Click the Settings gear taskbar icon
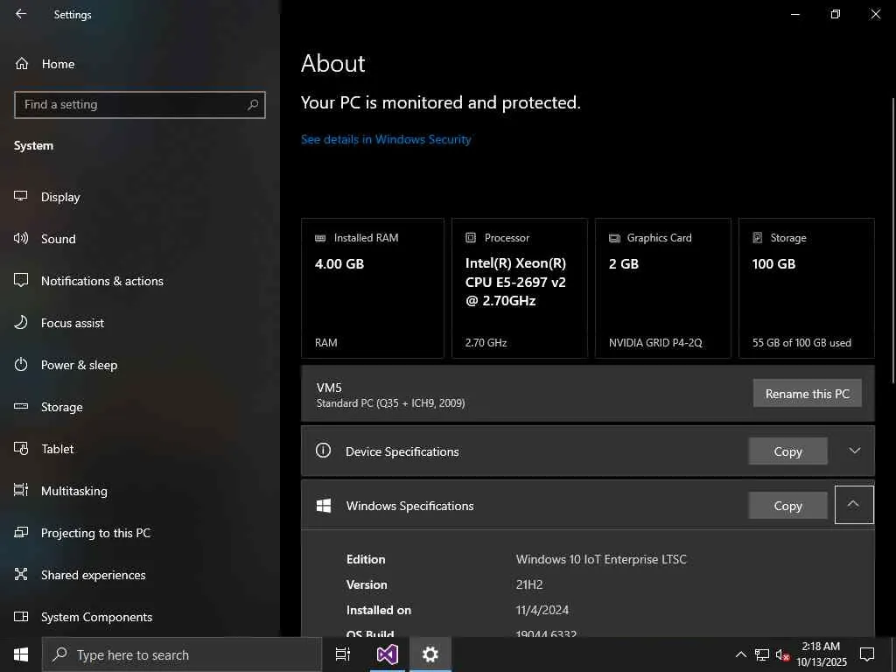The image size is (896, 672). tap(430, 654)
